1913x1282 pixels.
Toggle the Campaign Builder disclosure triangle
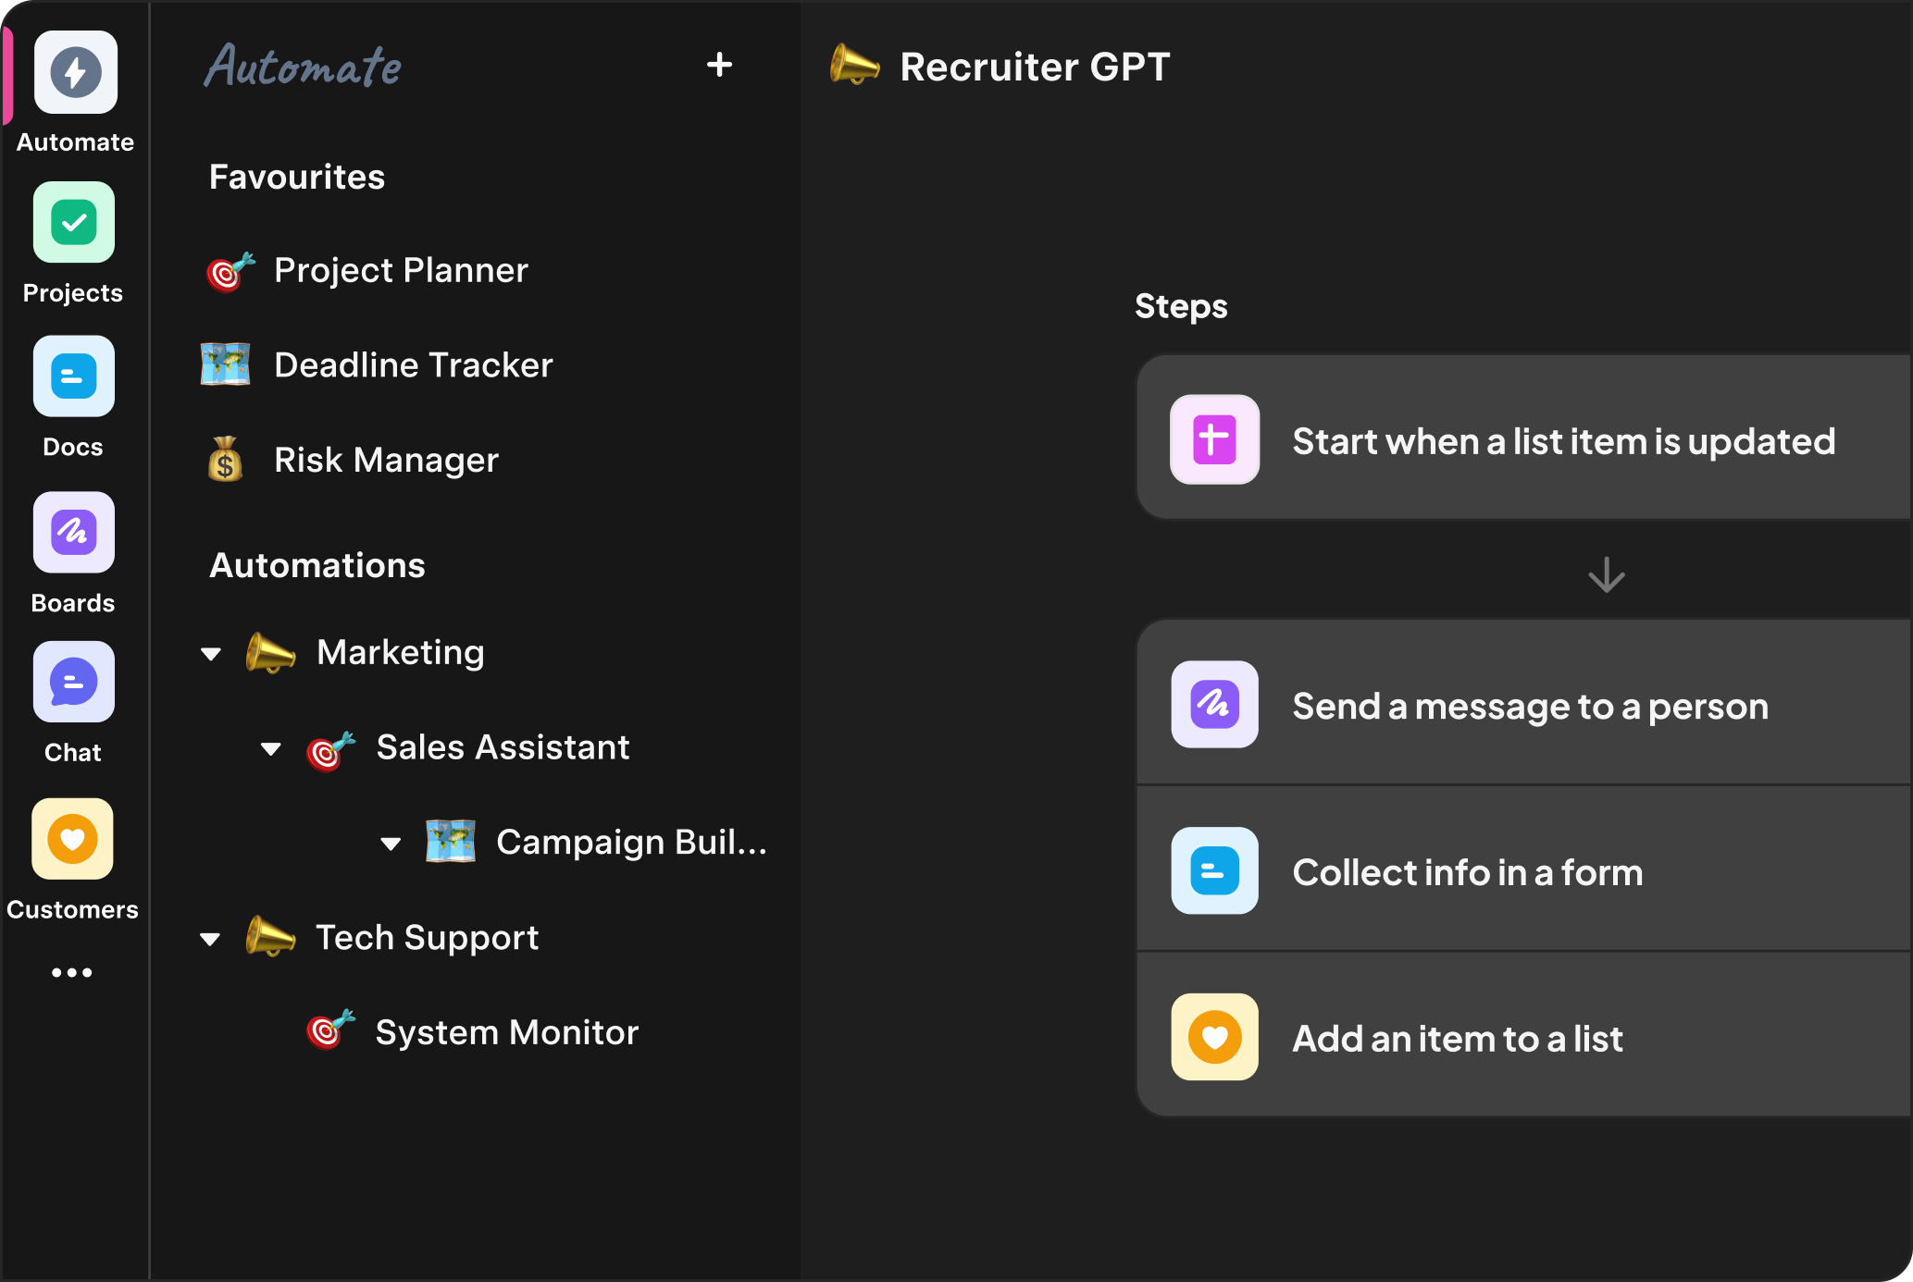tap(391, 843)
